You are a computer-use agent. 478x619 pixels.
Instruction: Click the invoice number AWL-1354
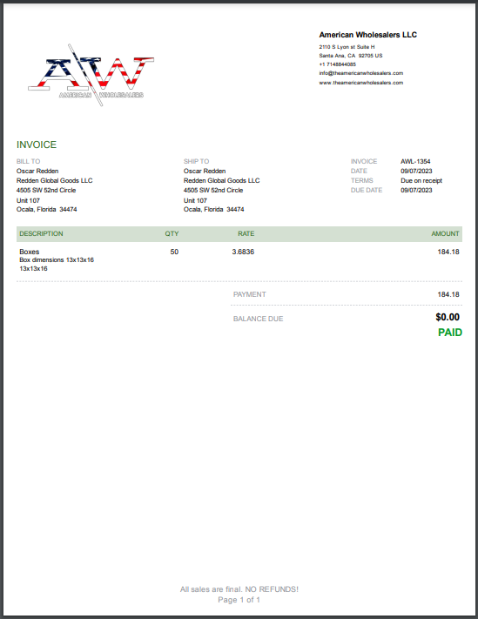415,161
